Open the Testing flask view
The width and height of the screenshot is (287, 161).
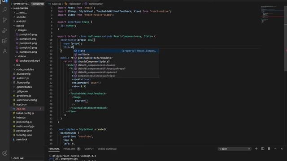(x=5, y=51)
